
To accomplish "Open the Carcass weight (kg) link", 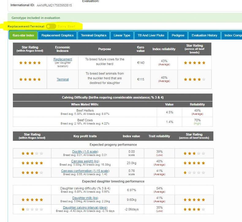I will tap(85, 161).
